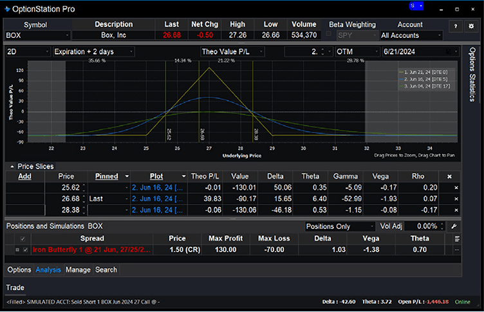Click the Theo P/L 39.83 value
Screen dimensions: 484x312
click(x=212, y=199)
